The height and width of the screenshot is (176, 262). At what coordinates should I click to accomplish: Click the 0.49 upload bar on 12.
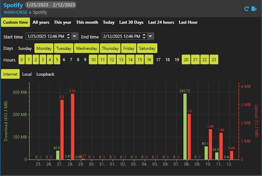point(232,155)
